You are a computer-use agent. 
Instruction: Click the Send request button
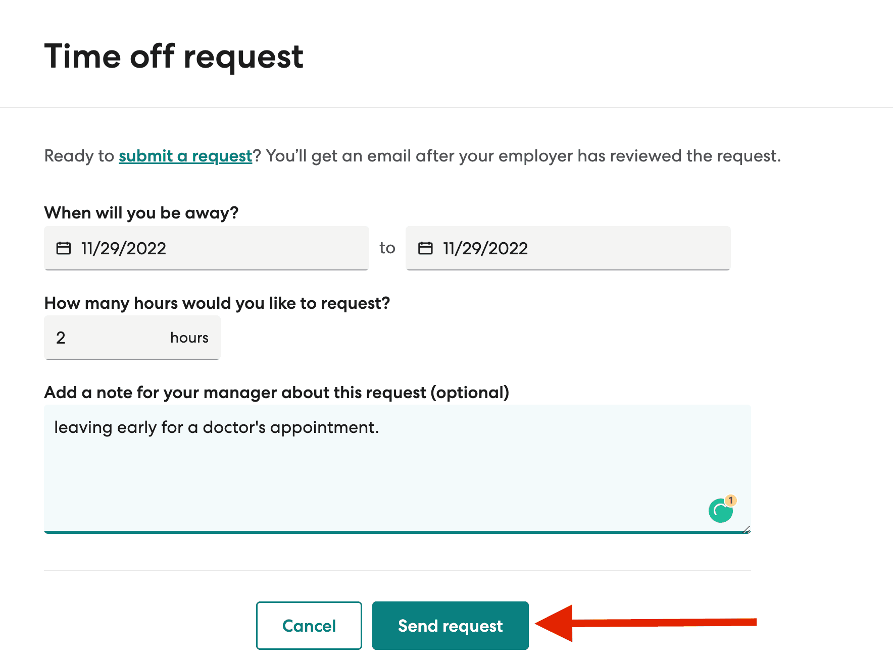pos(451,626)
